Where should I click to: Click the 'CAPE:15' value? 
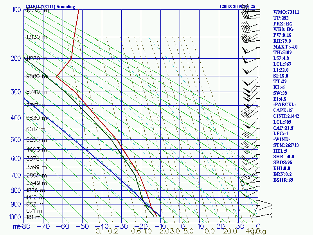tap(282, 110)
